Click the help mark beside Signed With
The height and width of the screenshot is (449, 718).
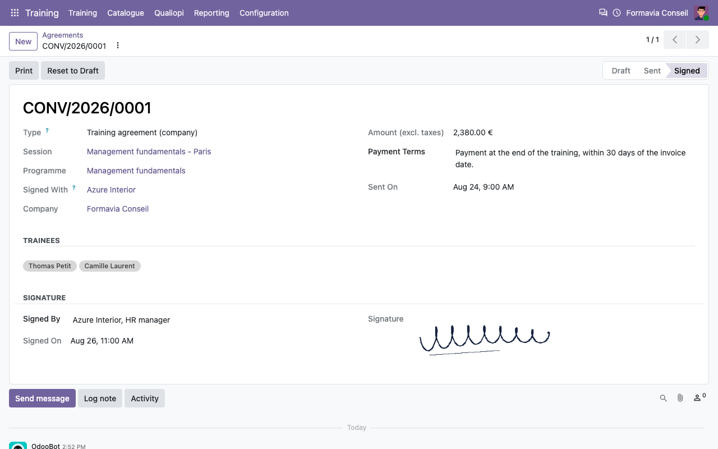pos(73,187)
